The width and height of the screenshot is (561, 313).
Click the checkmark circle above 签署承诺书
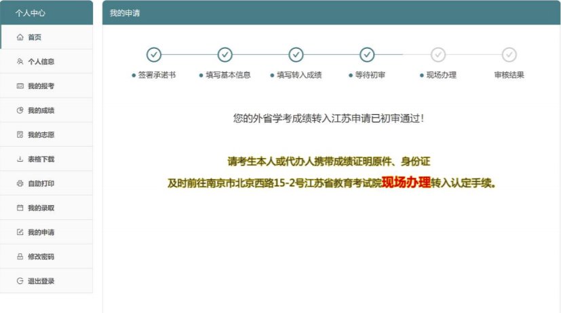coord(154,55)
